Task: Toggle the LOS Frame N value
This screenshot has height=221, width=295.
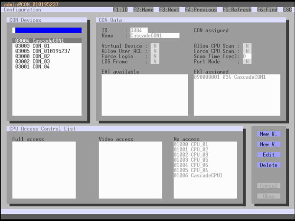Action: (x=155, y=61)
